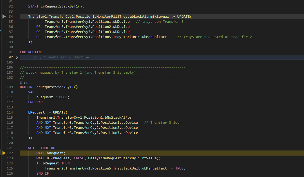Select crRequestStackByT1 in the ROUTINE declaration
The height and width of the screenshot is (177, 304).
55,87
